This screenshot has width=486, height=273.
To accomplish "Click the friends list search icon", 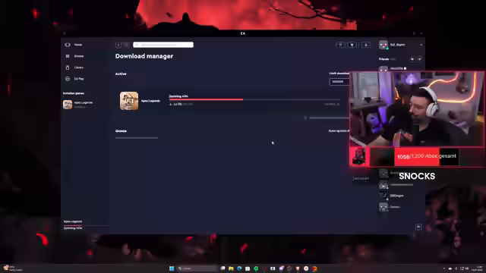I will pos(412,59).
